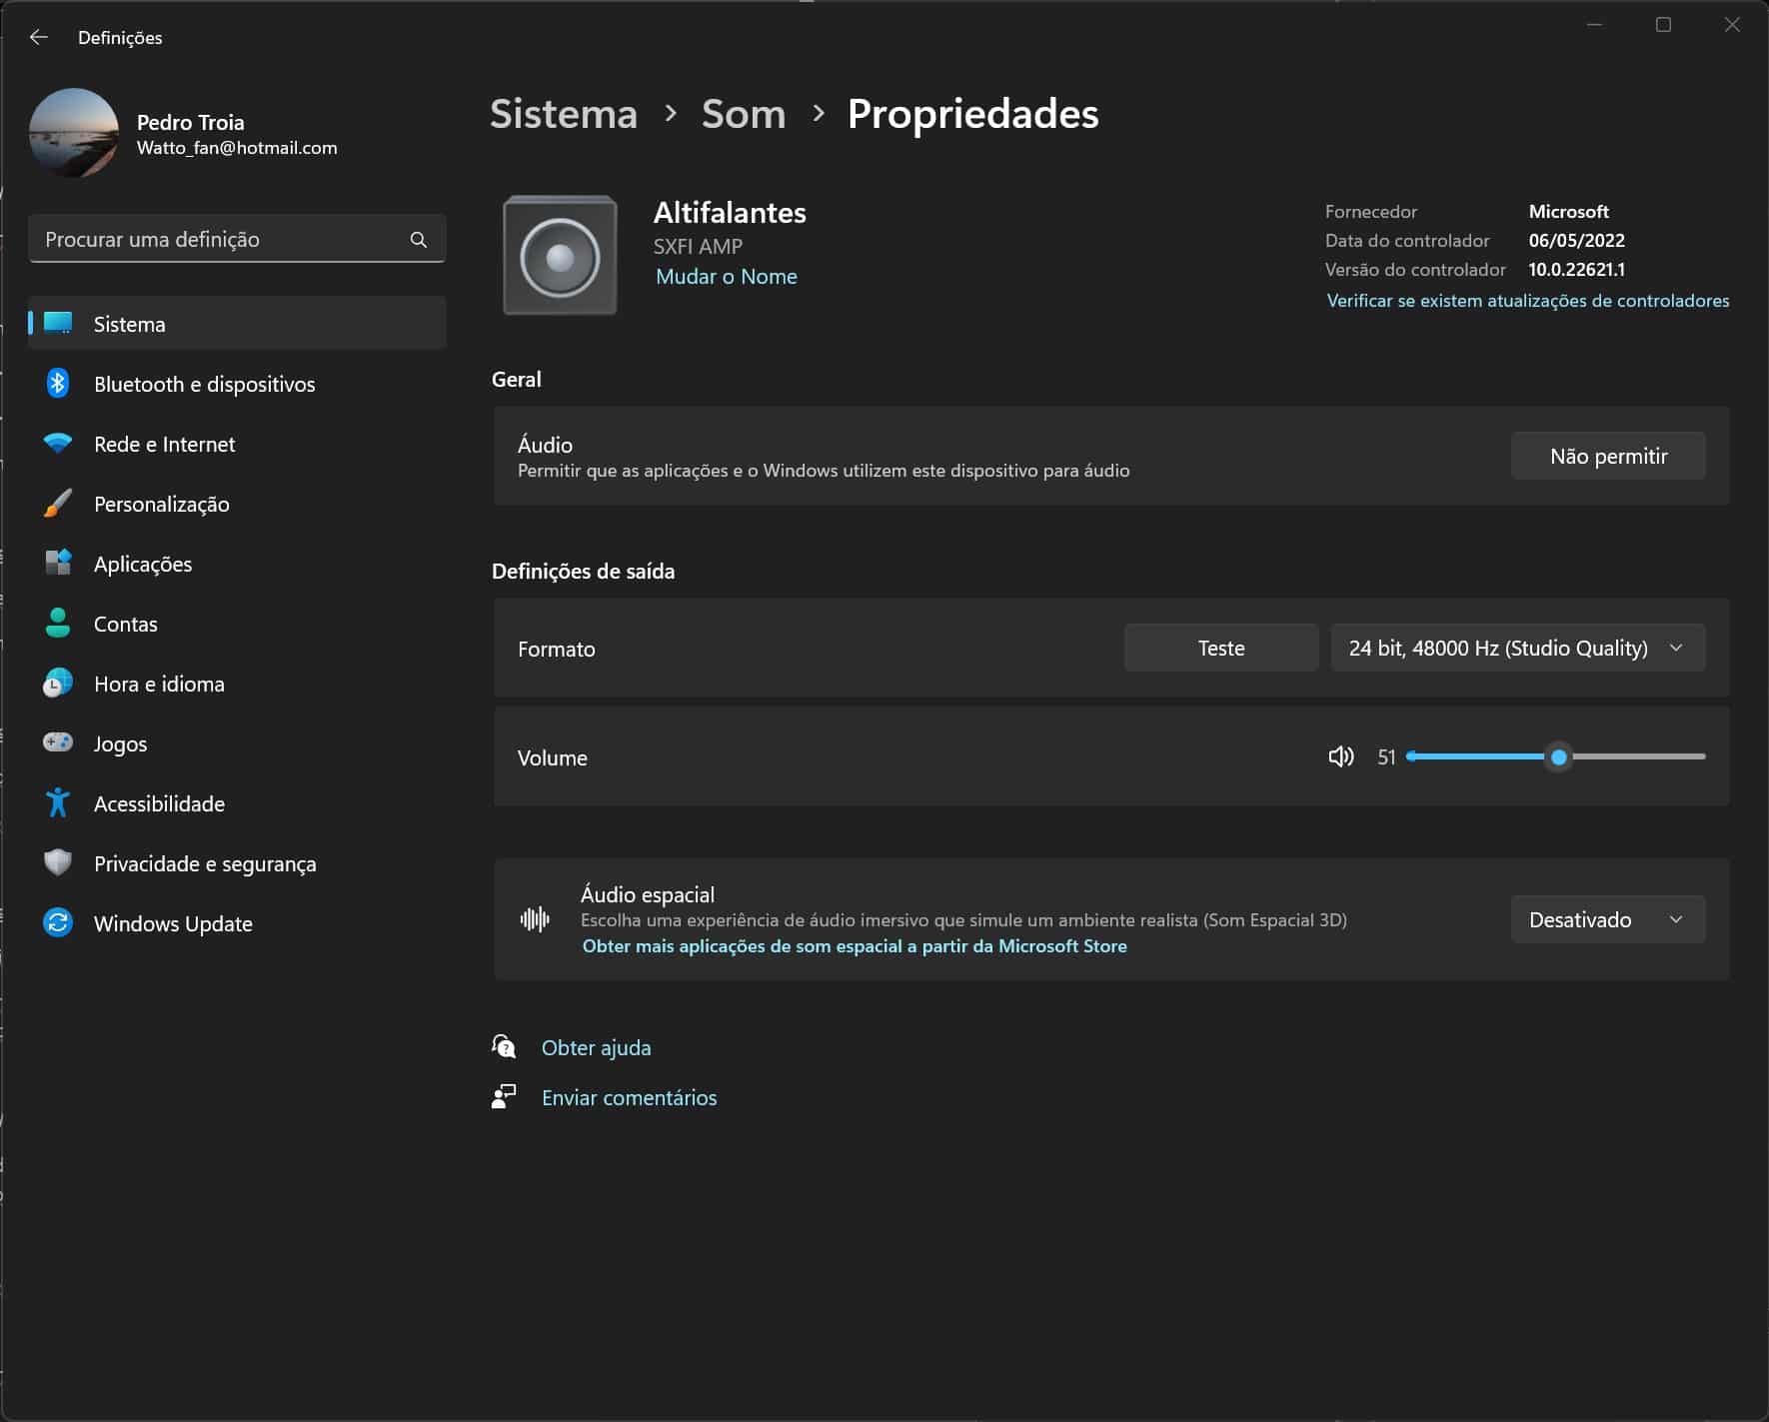
Task: Click the Bluetooth icon in sidebar
Action: click(58, 384)
